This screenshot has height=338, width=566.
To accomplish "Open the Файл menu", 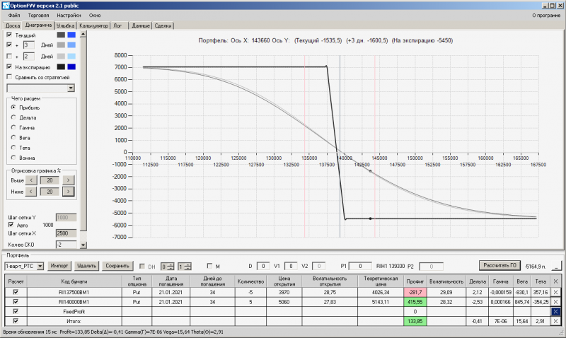I will (14, 15).
